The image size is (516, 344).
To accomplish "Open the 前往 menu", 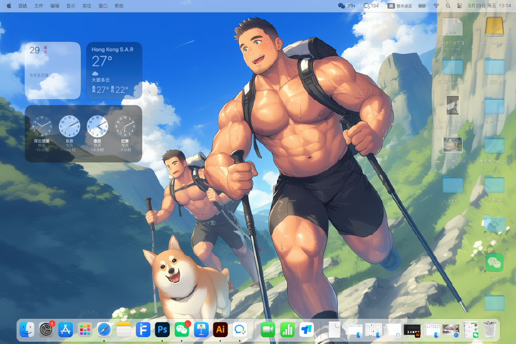I will click(x=87, y=6).
